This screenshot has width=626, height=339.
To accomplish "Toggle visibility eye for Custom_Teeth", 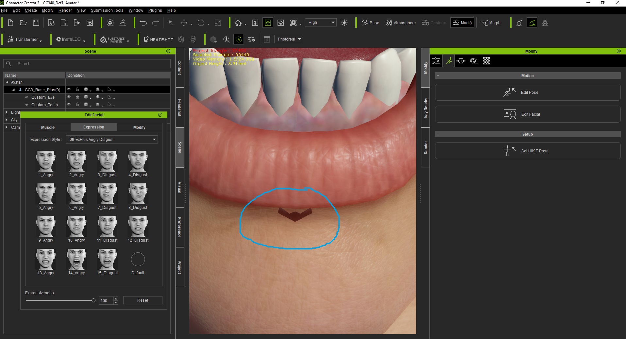I will pos(69,104).
